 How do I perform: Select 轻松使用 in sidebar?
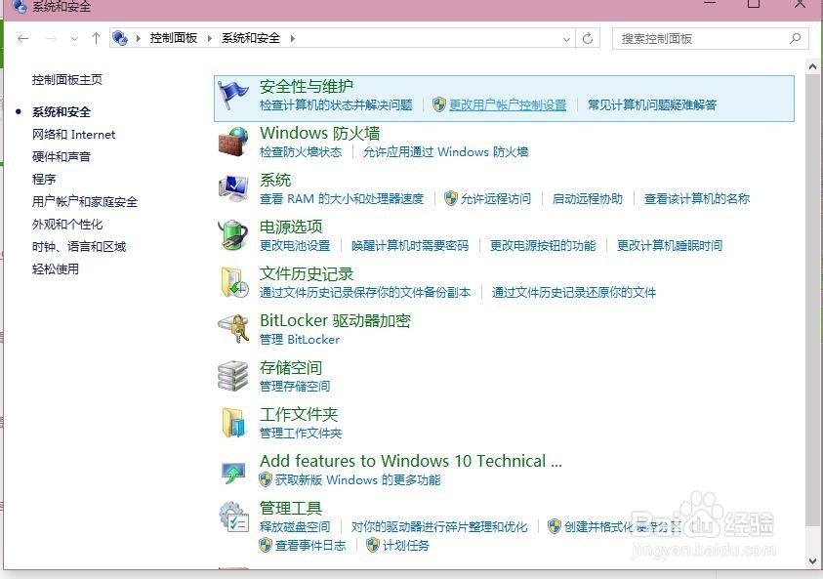[x=56, y=269]
